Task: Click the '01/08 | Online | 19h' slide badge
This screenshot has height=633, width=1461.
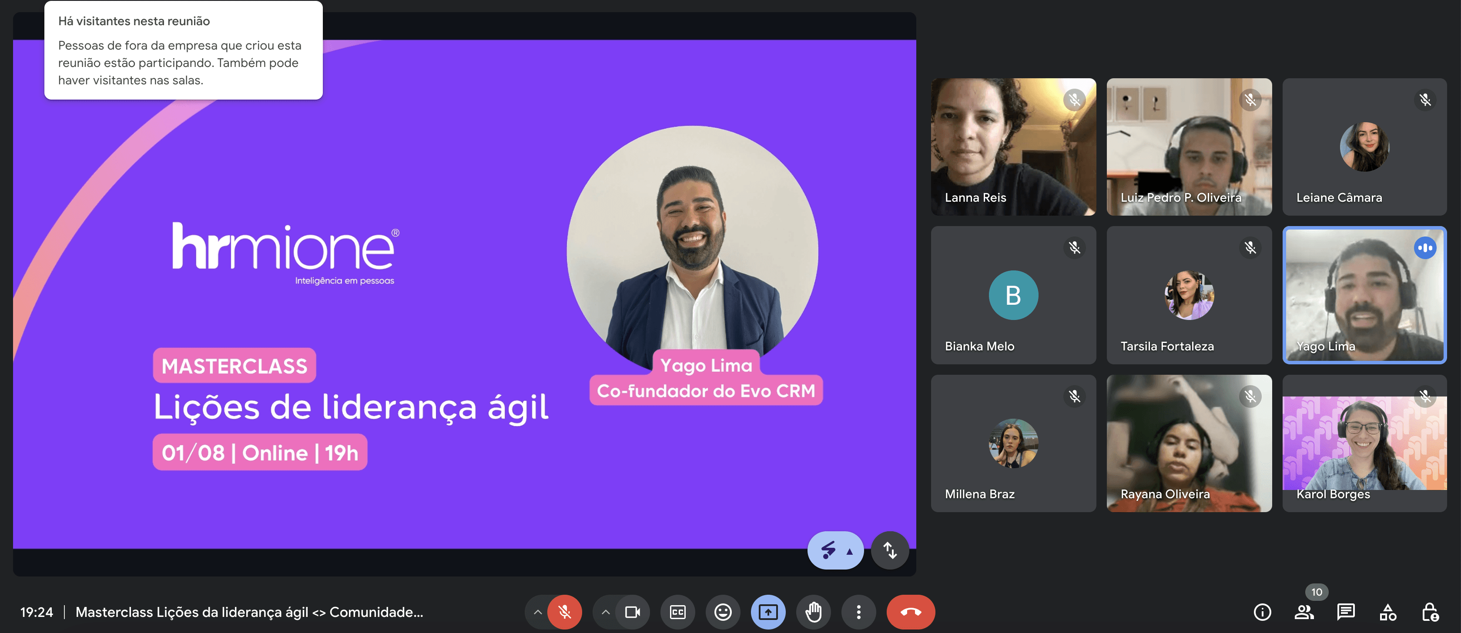Action: pos(260,452)
